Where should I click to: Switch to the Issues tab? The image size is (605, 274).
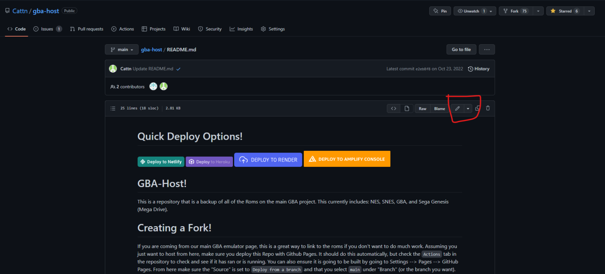(47, 29)
